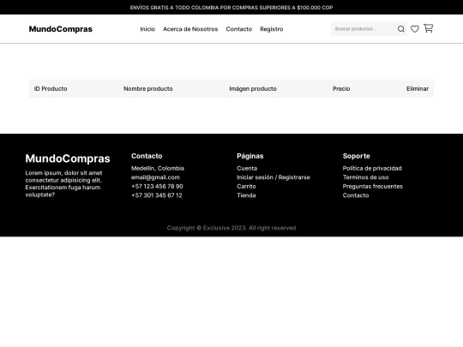
Task: Open Contacto link under Soporte
Action: [x=356, y=195]
